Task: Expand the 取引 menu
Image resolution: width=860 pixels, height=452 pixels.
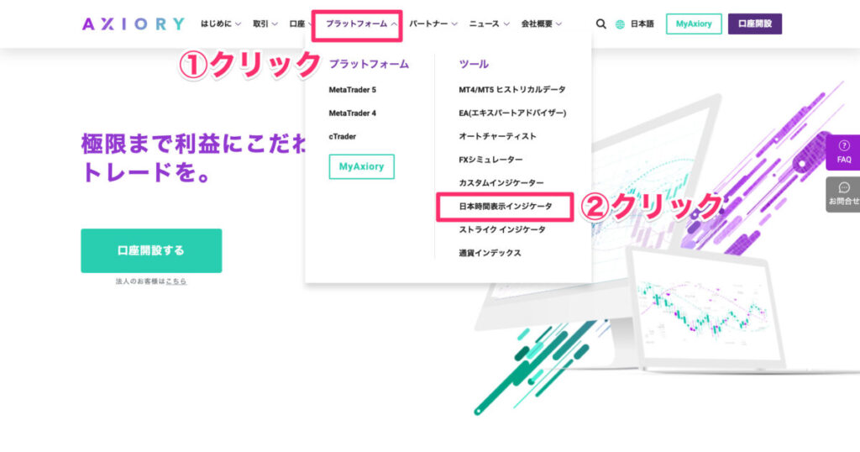Action: pyautogui.click(x=265, y=24)
